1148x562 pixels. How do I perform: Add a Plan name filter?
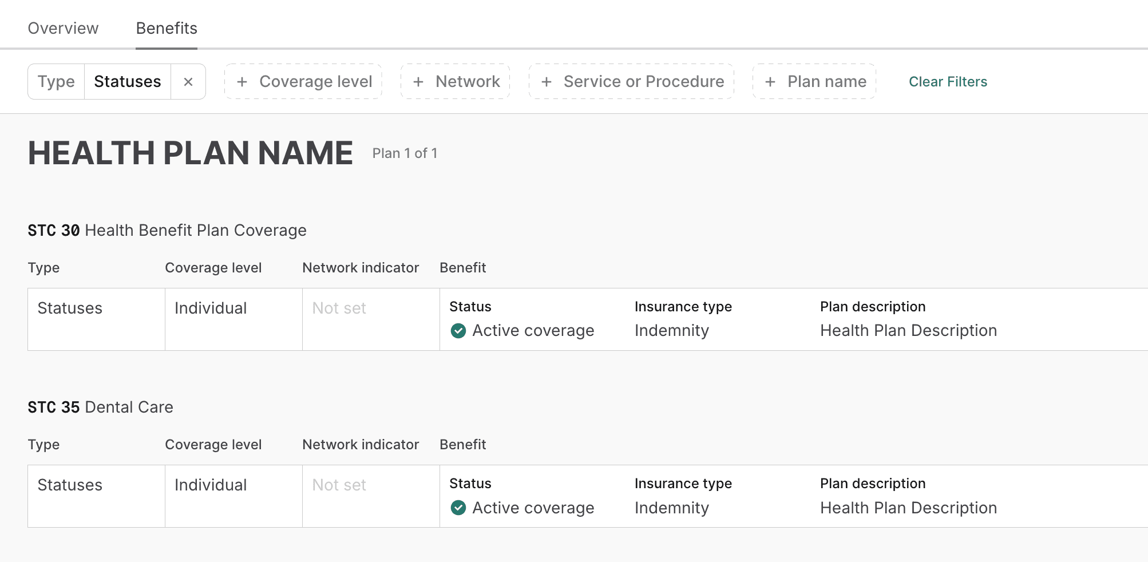[x=826, y=82]
